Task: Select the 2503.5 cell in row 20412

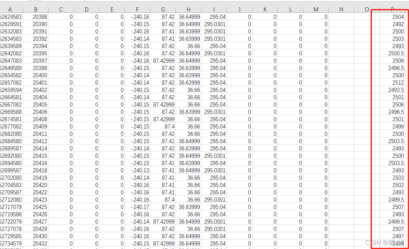Action: pyautogui.click(x=392, y=141)
